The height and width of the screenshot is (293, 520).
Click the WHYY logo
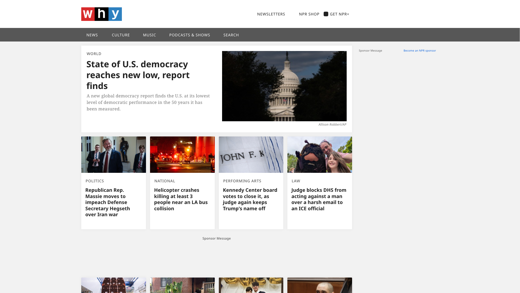click(102, 14)
